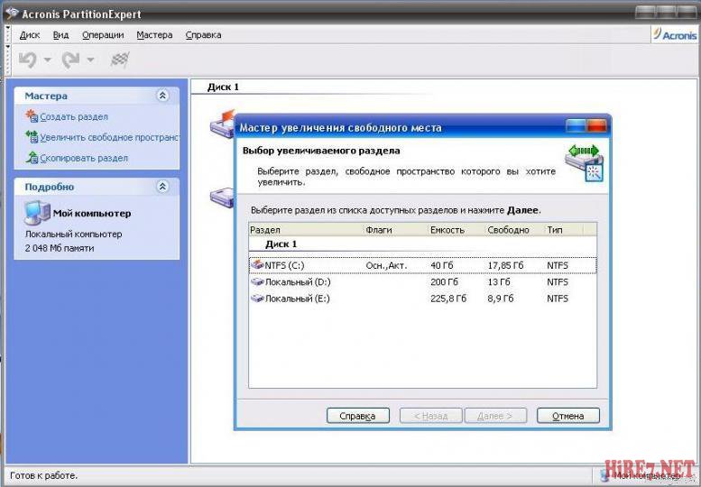Open the Операции menu
Image resolution: width=701 pixels, height=487 pixels.
pos(103,35)
